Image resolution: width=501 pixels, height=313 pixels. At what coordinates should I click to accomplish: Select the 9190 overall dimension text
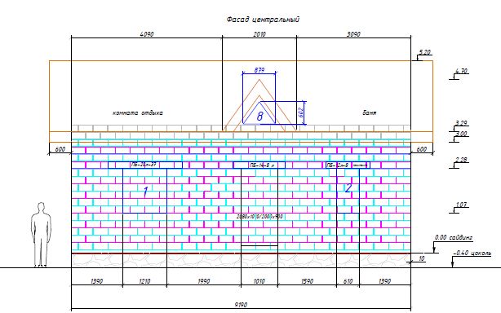pos(241,305)
